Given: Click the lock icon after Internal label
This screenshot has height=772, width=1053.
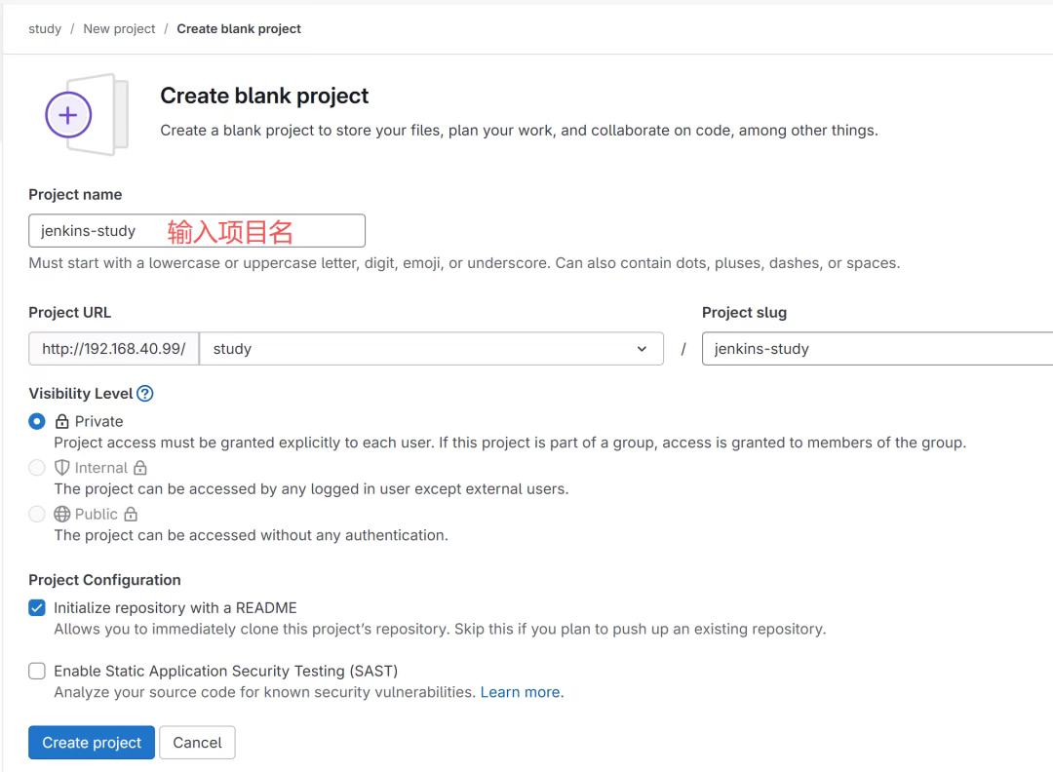Looking at the screenshot, I should [x=139, y=468].
